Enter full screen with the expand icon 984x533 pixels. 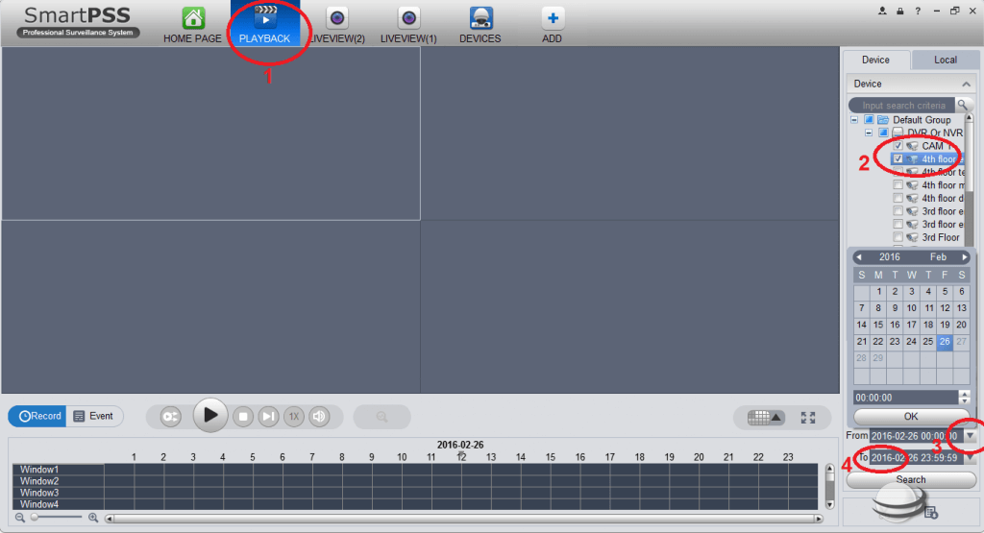coord(808,418)
